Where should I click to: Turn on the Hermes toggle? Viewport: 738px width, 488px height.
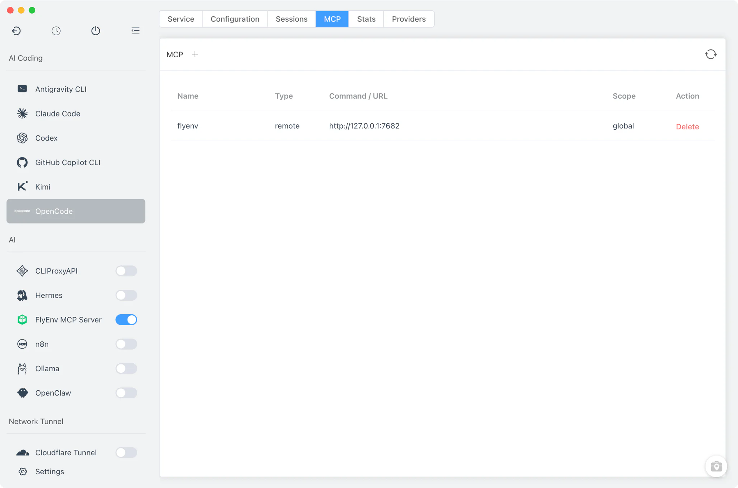point(126,296)
